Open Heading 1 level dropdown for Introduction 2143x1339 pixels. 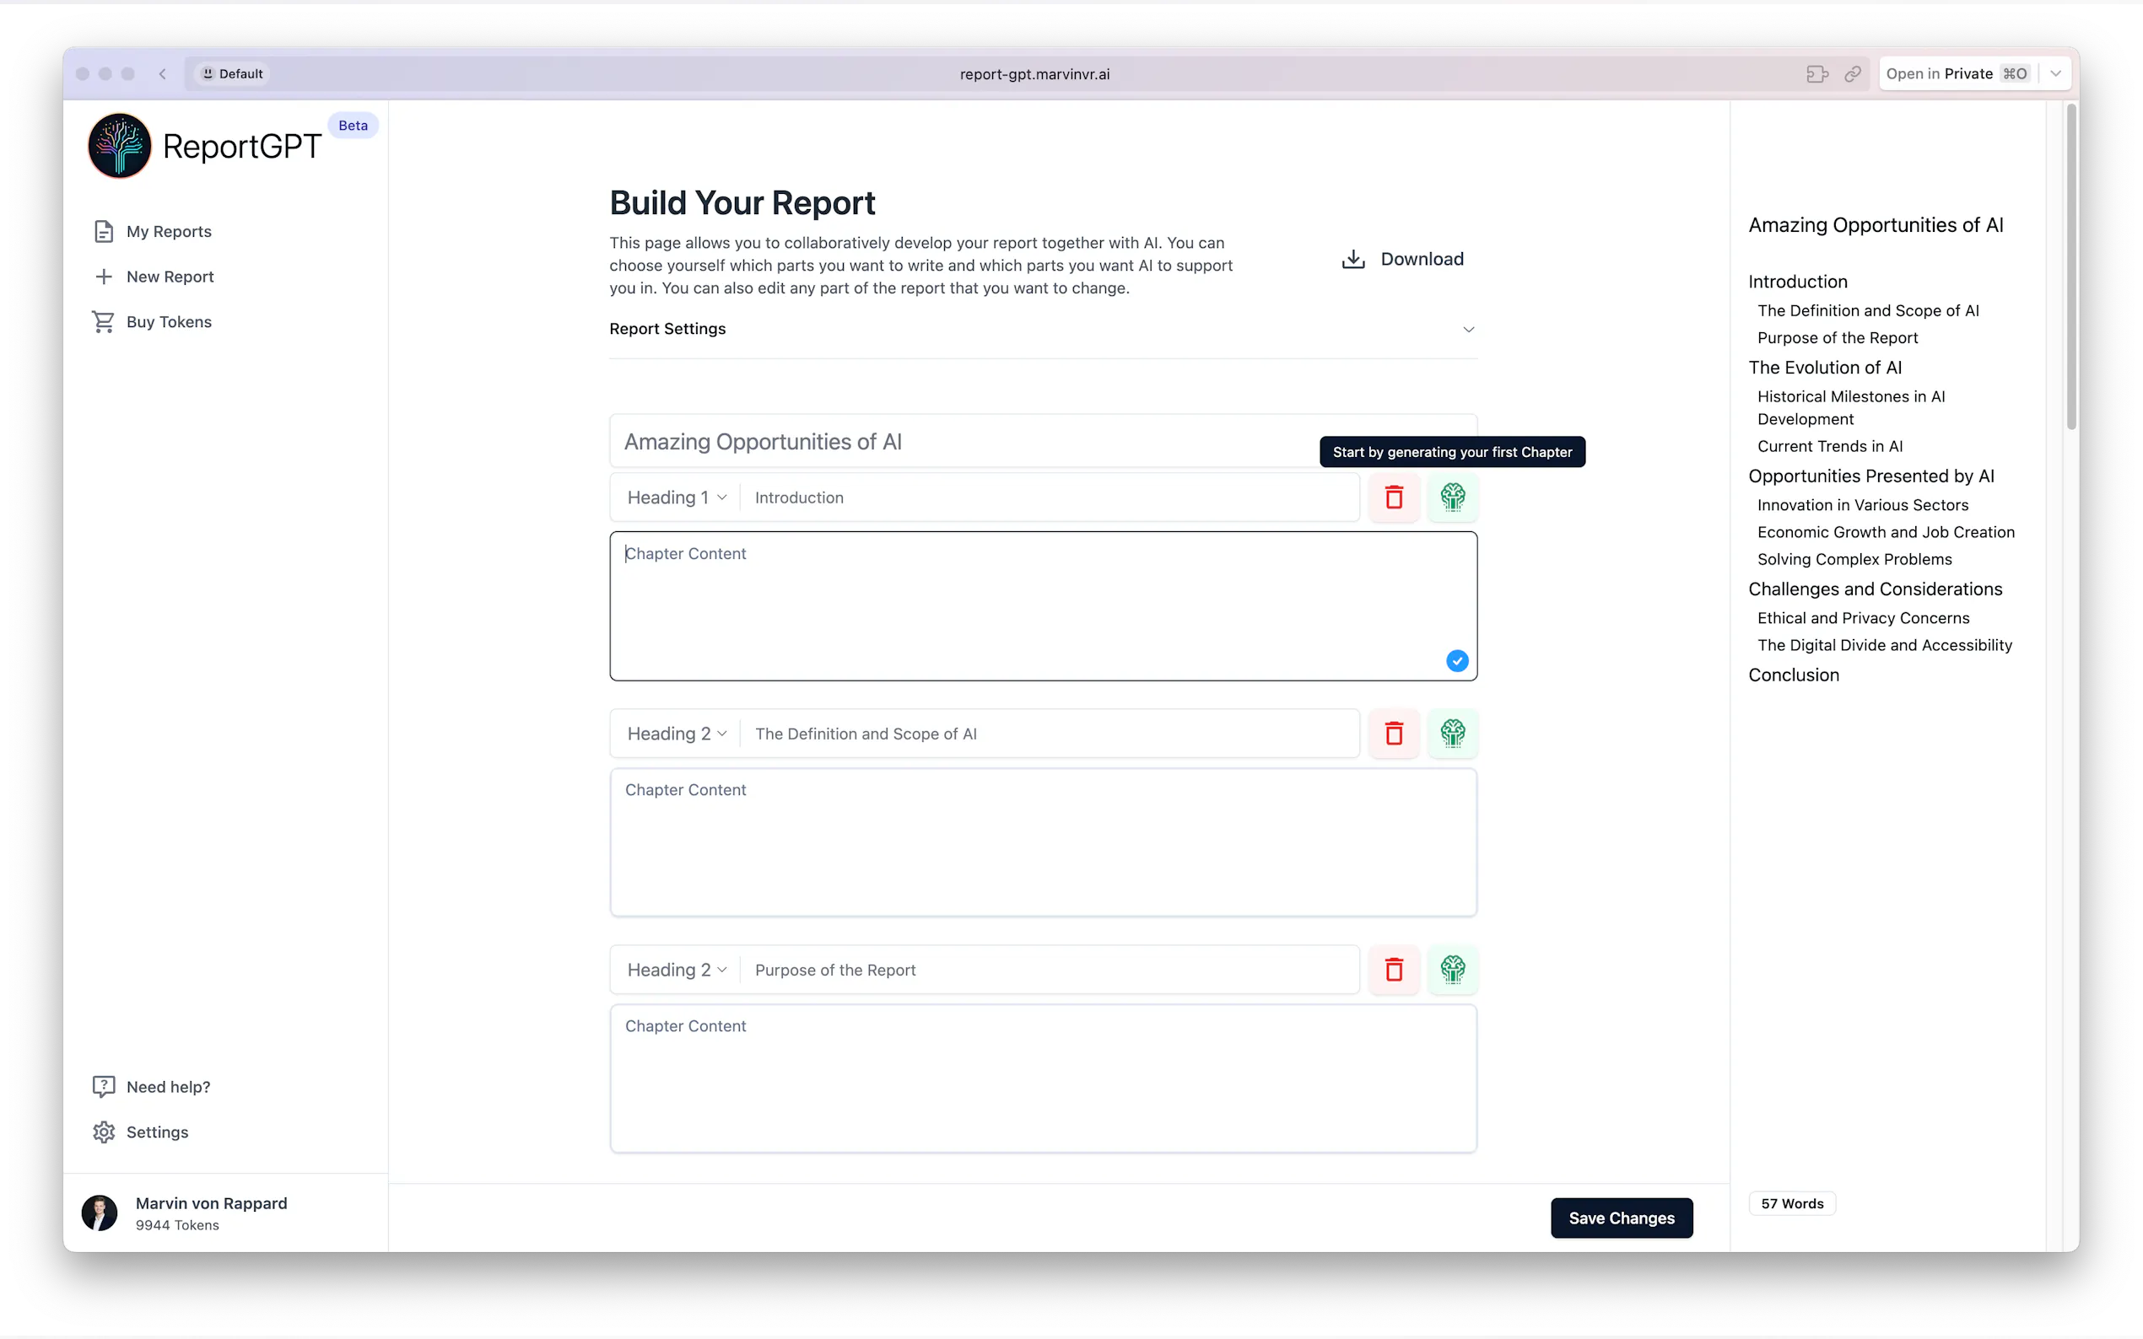coord(676,497)
